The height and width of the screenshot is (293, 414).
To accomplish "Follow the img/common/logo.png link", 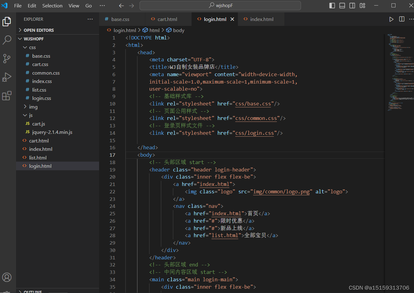I will click(x=281, y=192).
